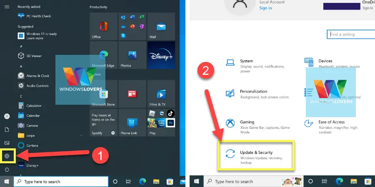Click the Power icon in Start sidebar
Viewport: 375px width, 187px height.
coord(7,170)
